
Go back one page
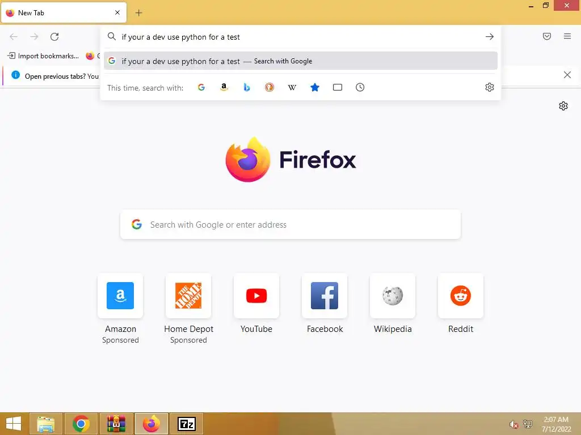pos(14,37)
